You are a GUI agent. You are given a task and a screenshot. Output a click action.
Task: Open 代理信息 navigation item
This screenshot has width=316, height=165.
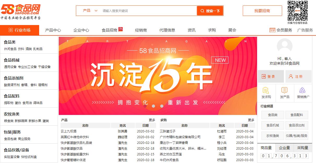pyautogui.click(x=167, y=30)
